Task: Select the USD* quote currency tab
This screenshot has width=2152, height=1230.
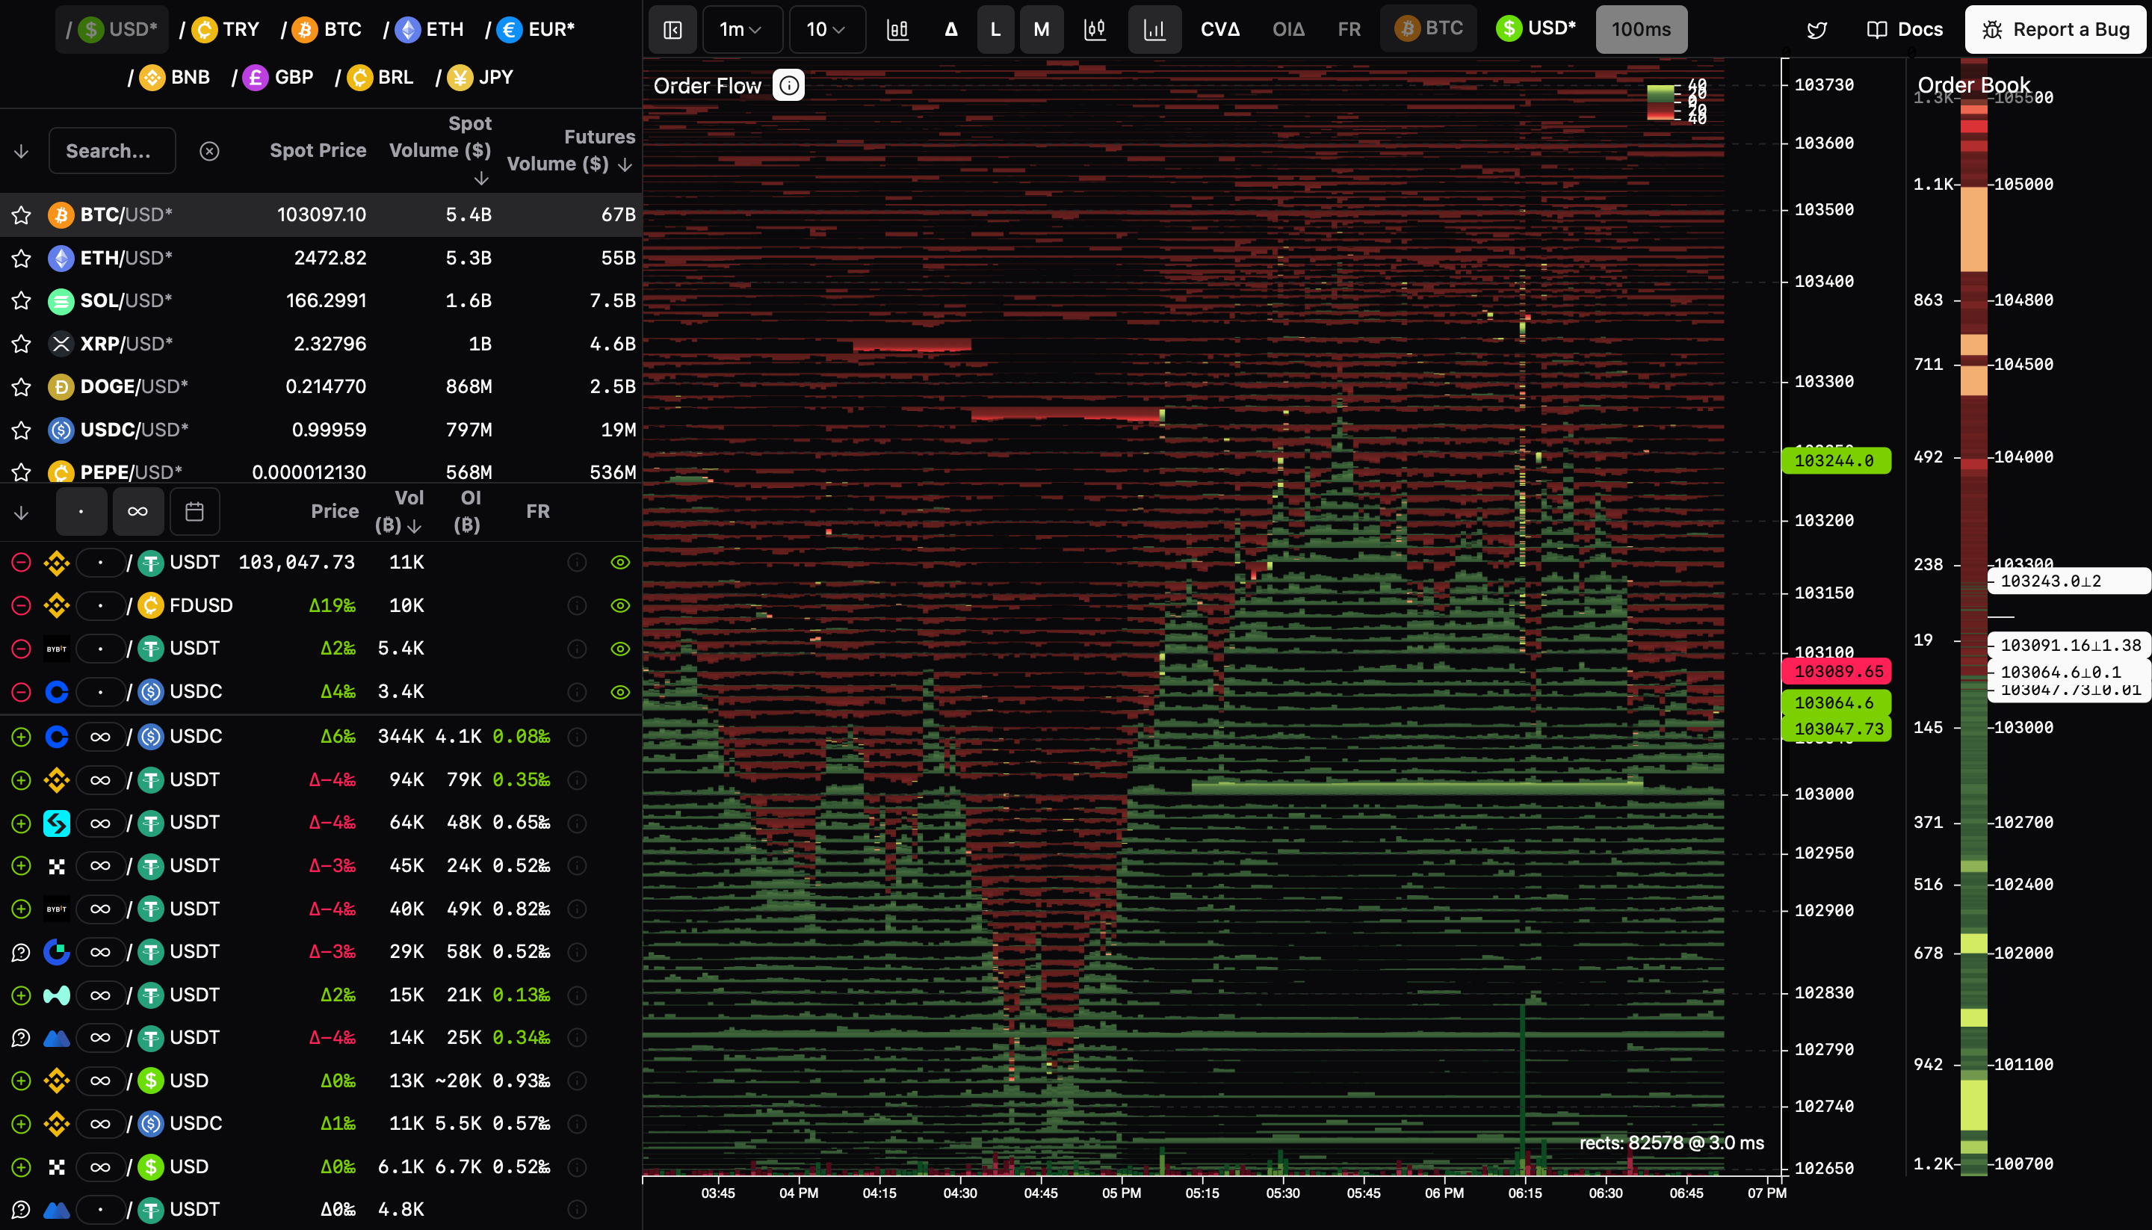Action: point(112,30)
